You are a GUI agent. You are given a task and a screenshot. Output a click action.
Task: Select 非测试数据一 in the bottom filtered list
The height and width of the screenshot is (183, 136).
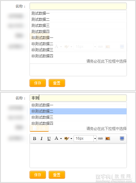pyautogui.click(x=78, y=105)
